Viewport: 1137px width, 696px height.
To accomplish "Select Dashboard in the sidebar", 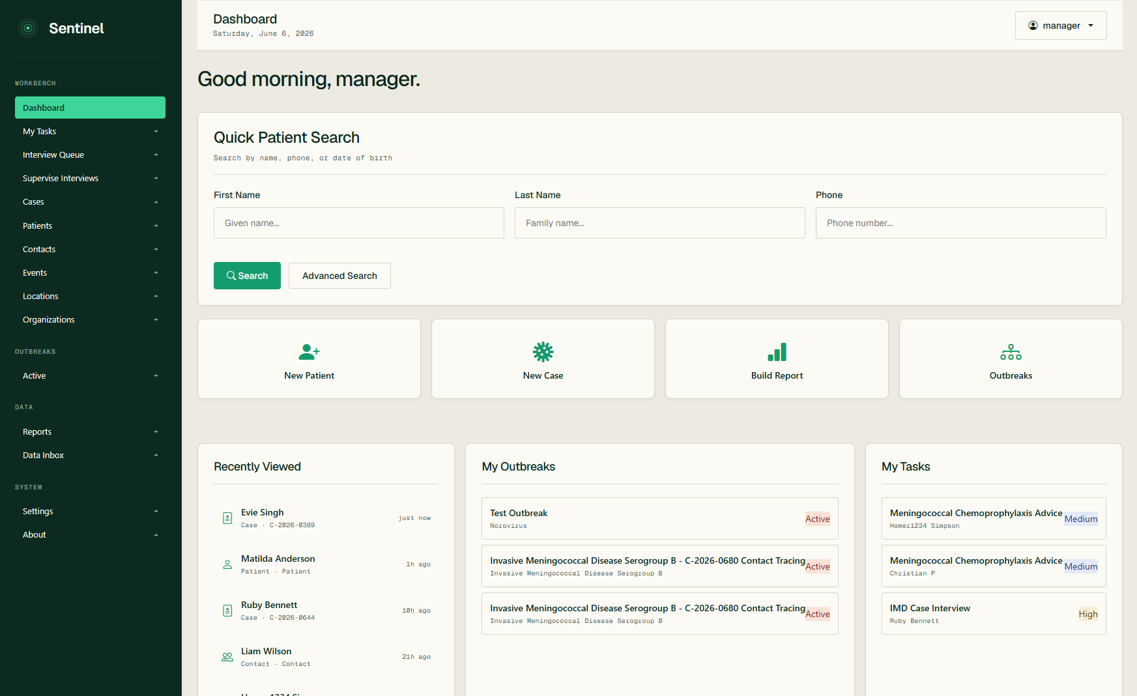I will (x=90, y=108).
